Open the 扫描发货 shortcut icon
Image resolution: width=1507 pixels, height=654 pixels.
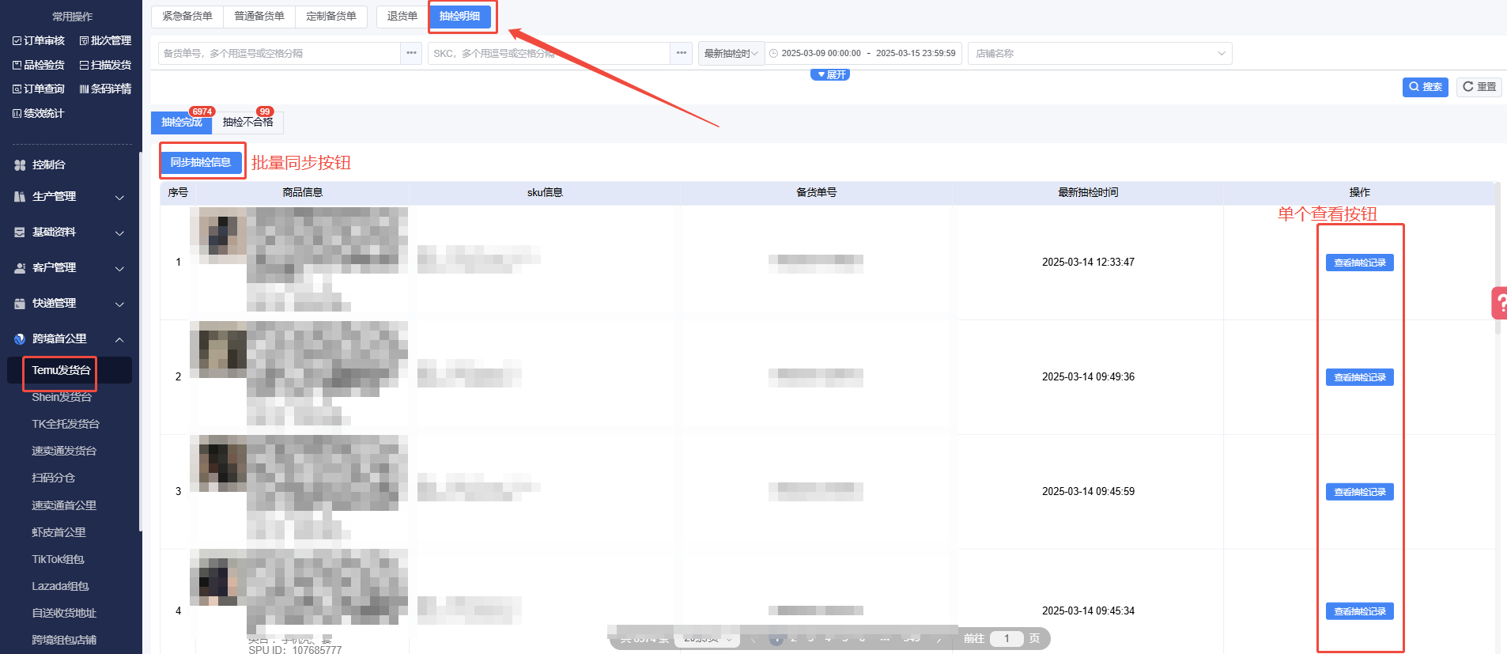tap(84, 65)
